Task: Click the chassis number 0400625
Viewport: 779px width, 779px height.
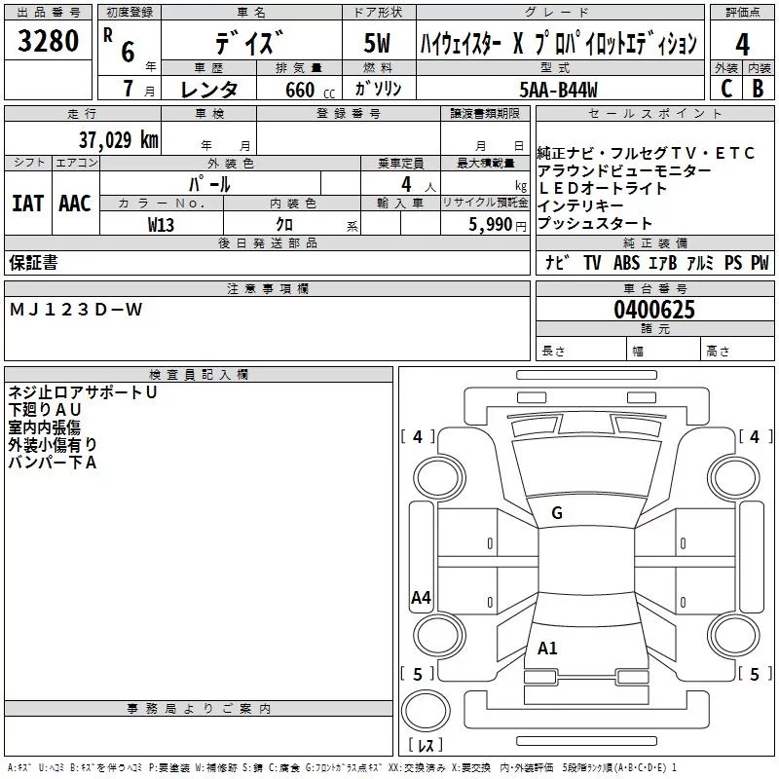Action: tap(653, 311)
